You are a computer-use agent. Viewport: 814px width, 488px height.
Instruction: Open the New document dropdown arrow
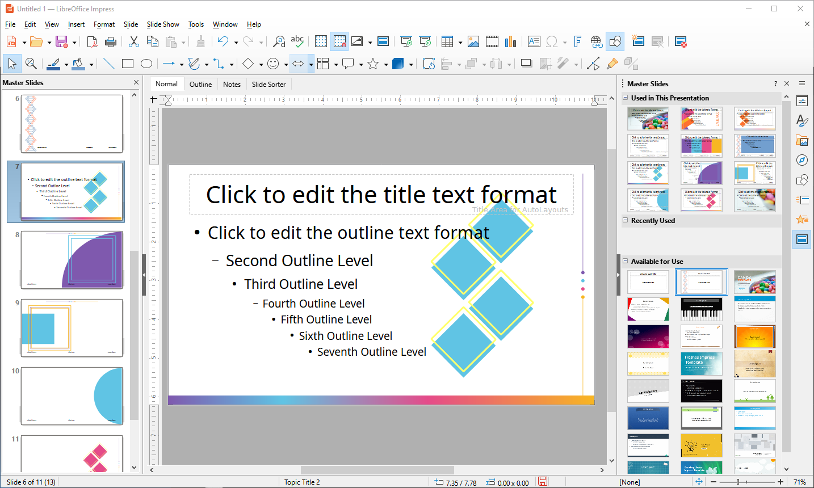pos(24,42)
